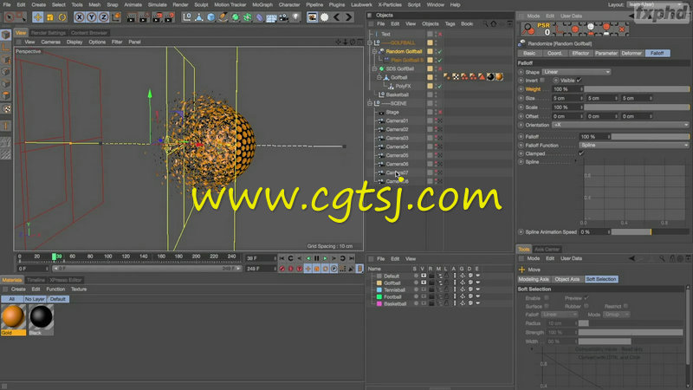Click Render View clapperboard icon

click(132, 17)
